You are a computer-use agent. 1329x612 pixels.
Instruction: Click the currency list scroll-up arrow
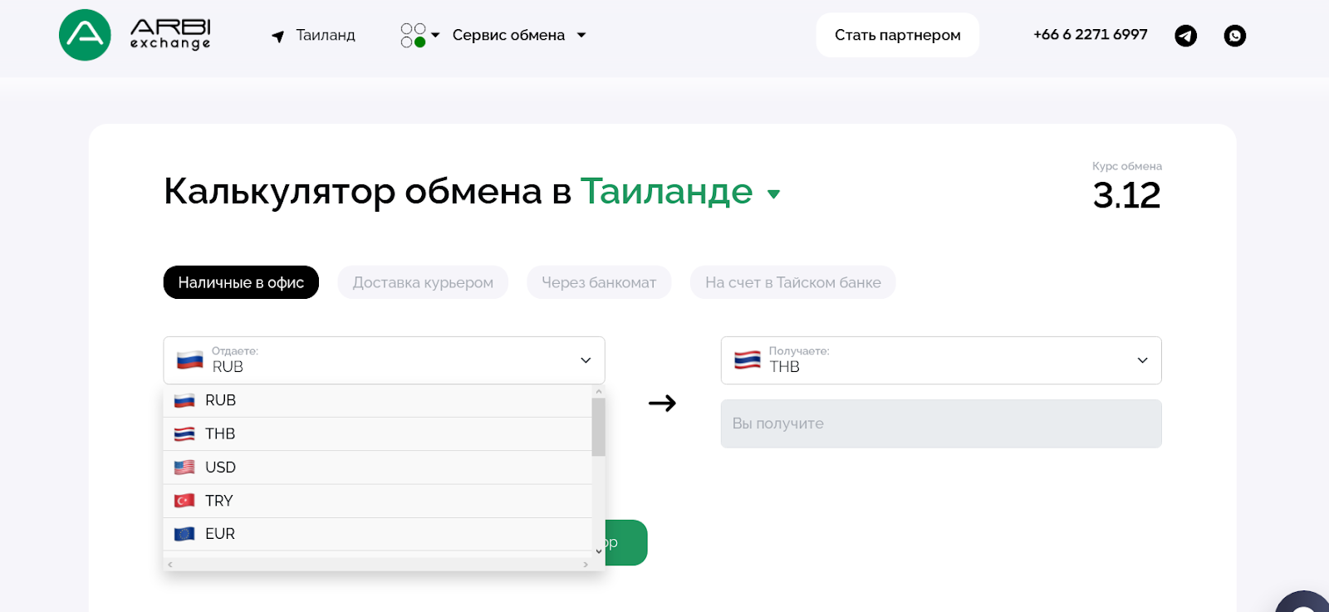[x=599, y=391]
